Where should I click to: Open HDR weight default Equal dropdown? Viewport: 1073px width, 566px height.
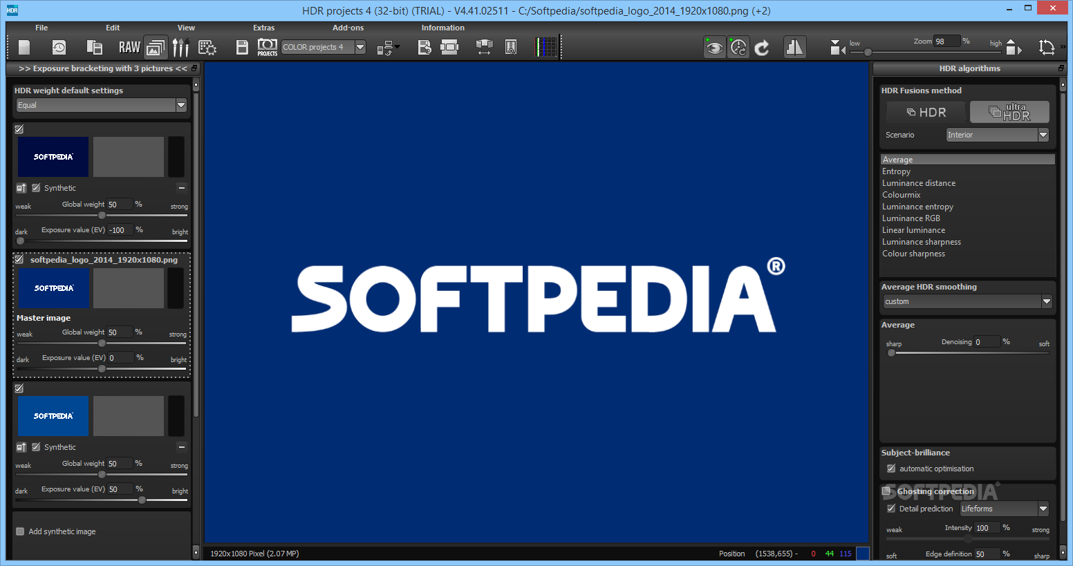(x=102, y=105)
